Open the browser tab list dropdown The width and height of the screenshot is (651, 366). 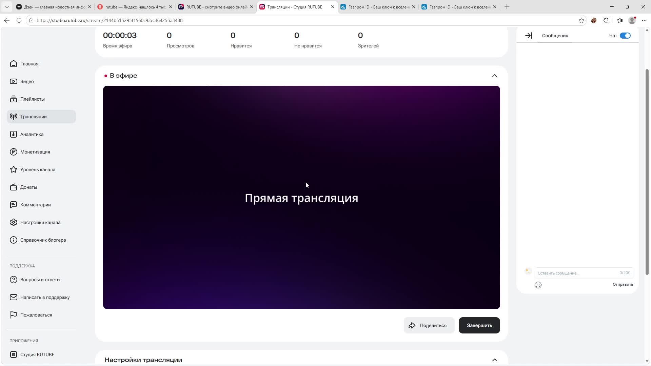point(6,7)
